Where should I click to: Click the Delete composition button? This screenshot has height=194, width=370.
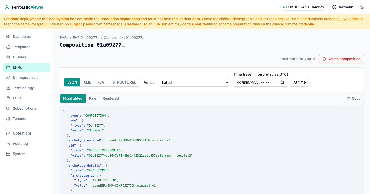pos(341,59)
